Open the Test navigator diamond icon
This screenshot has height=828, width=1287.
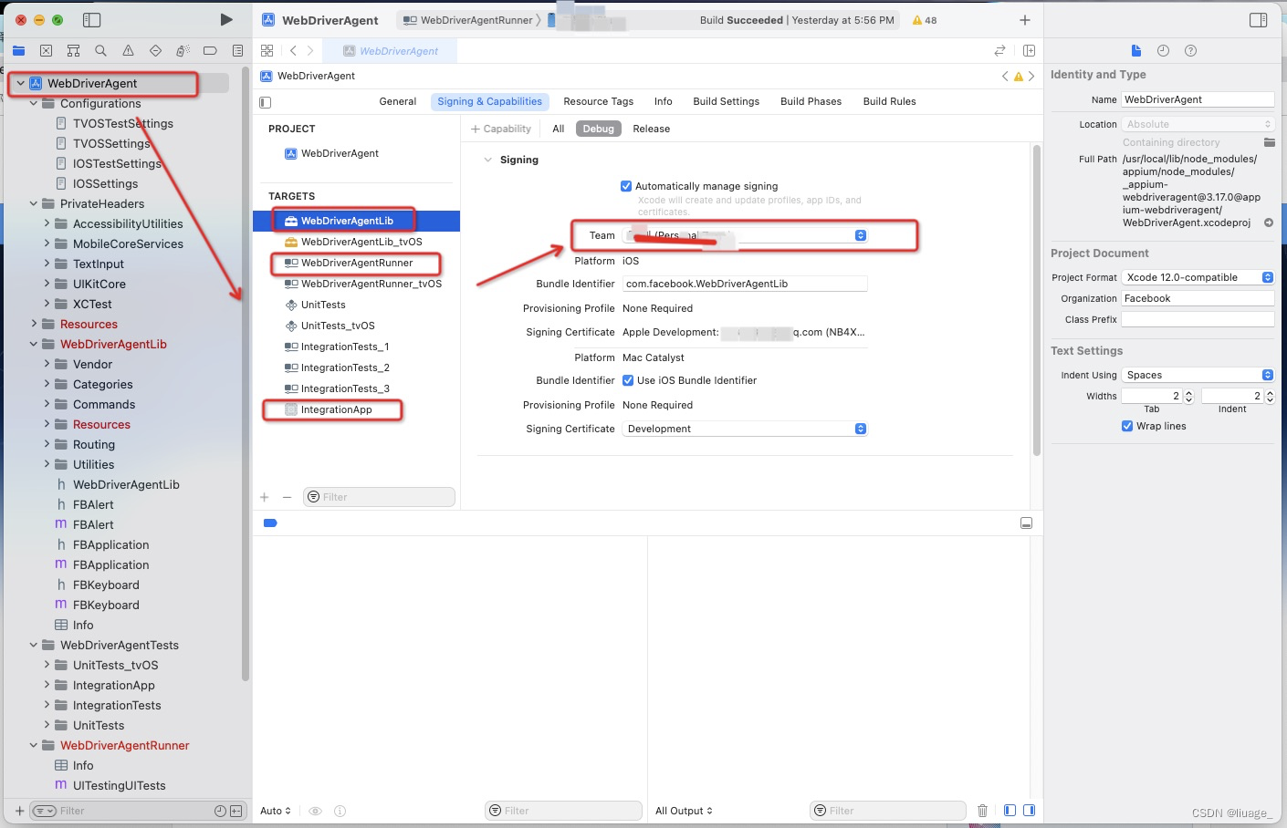(x=155, y=51)
